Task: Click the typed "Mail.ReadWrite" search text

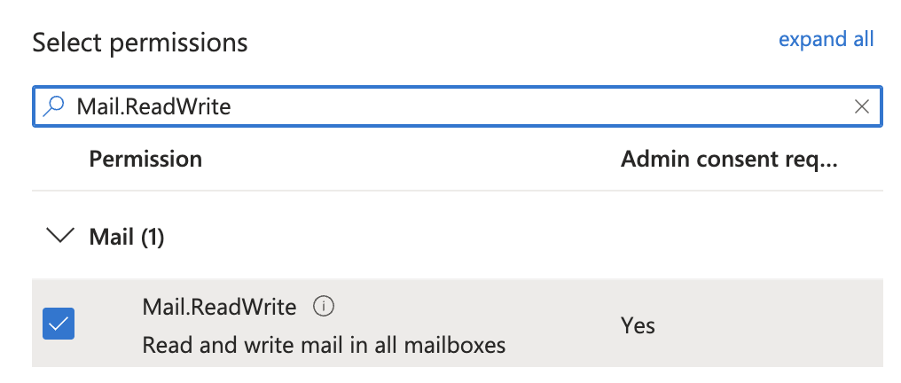Action: tap(153, 107)
